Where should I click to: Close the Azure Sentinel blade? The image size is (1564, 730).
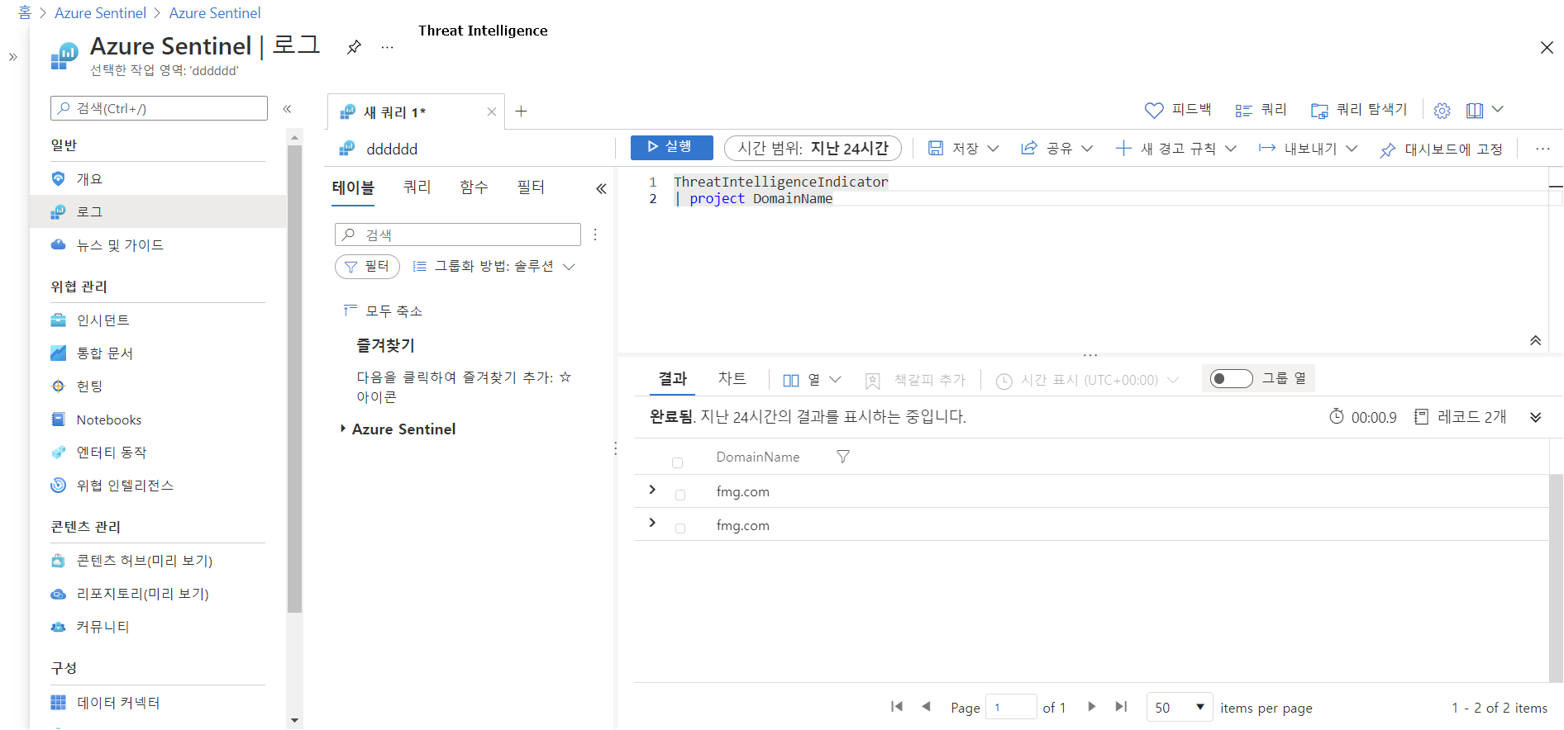[x=1547, y=47]
